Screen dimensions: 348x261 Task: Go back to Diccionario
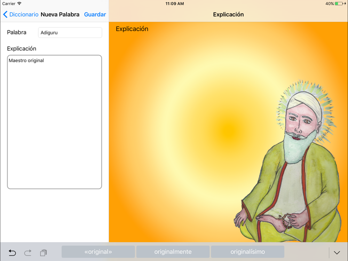tap(21, 14)
